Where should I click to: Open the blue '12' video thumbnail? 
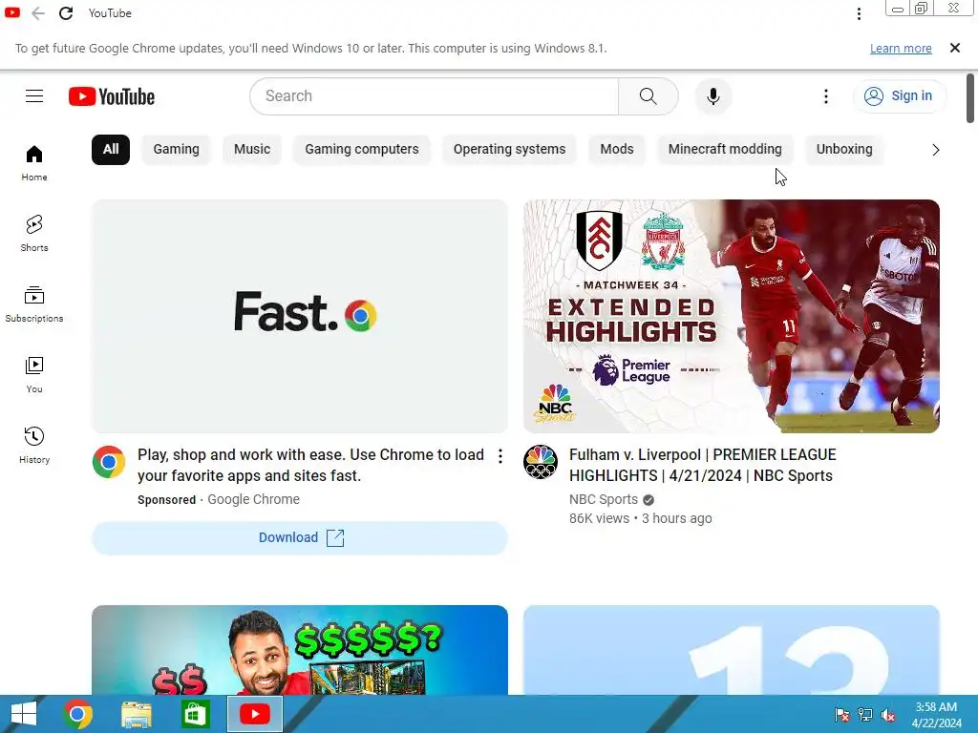click(x=731, y=649)
